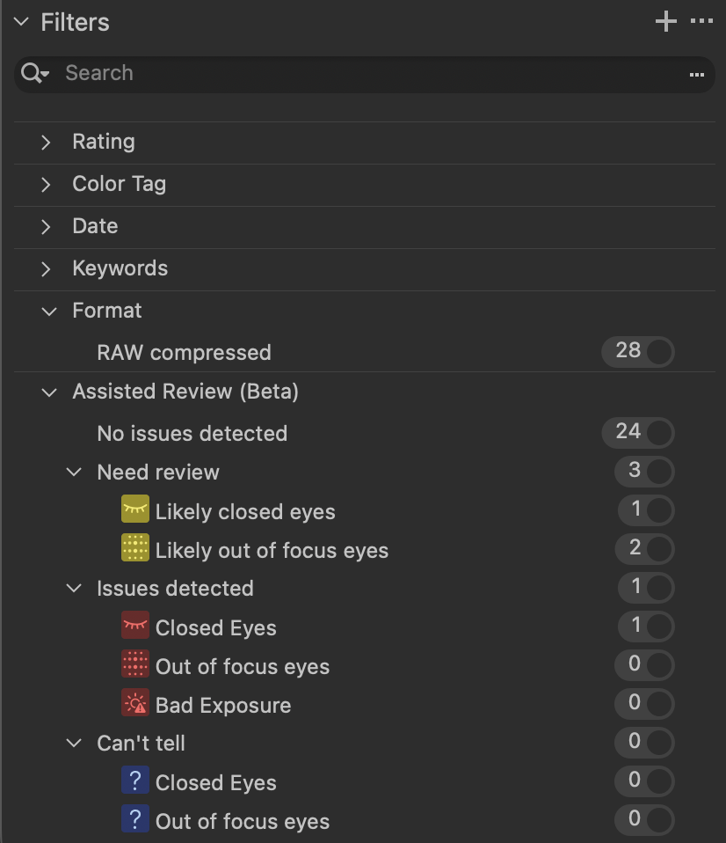The image size is (726, 843).
Task: Click the add filter plus icon
Action: [666, 21]
